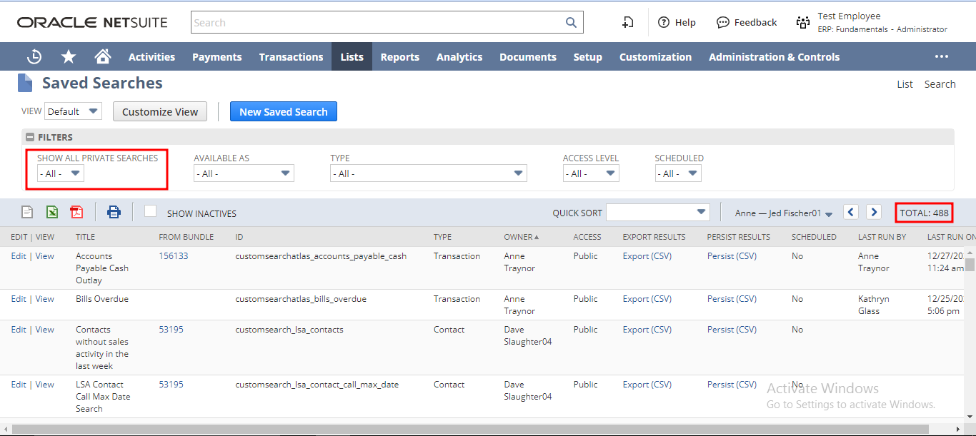Open the Quick Sort dropdown

pyautogui.click(x=657, y=212)
